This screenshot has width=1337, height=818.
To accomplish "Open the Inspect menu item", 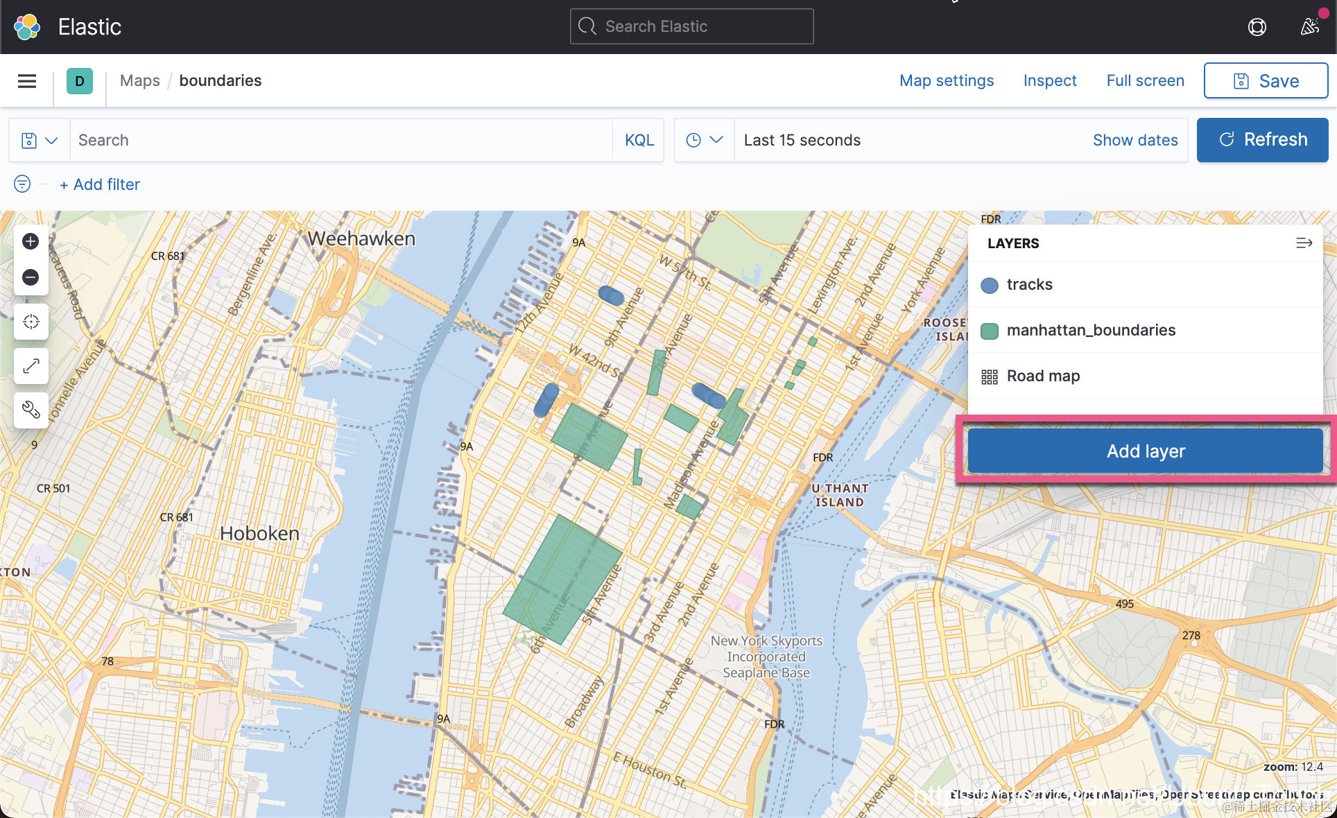I will (1049, 81).
